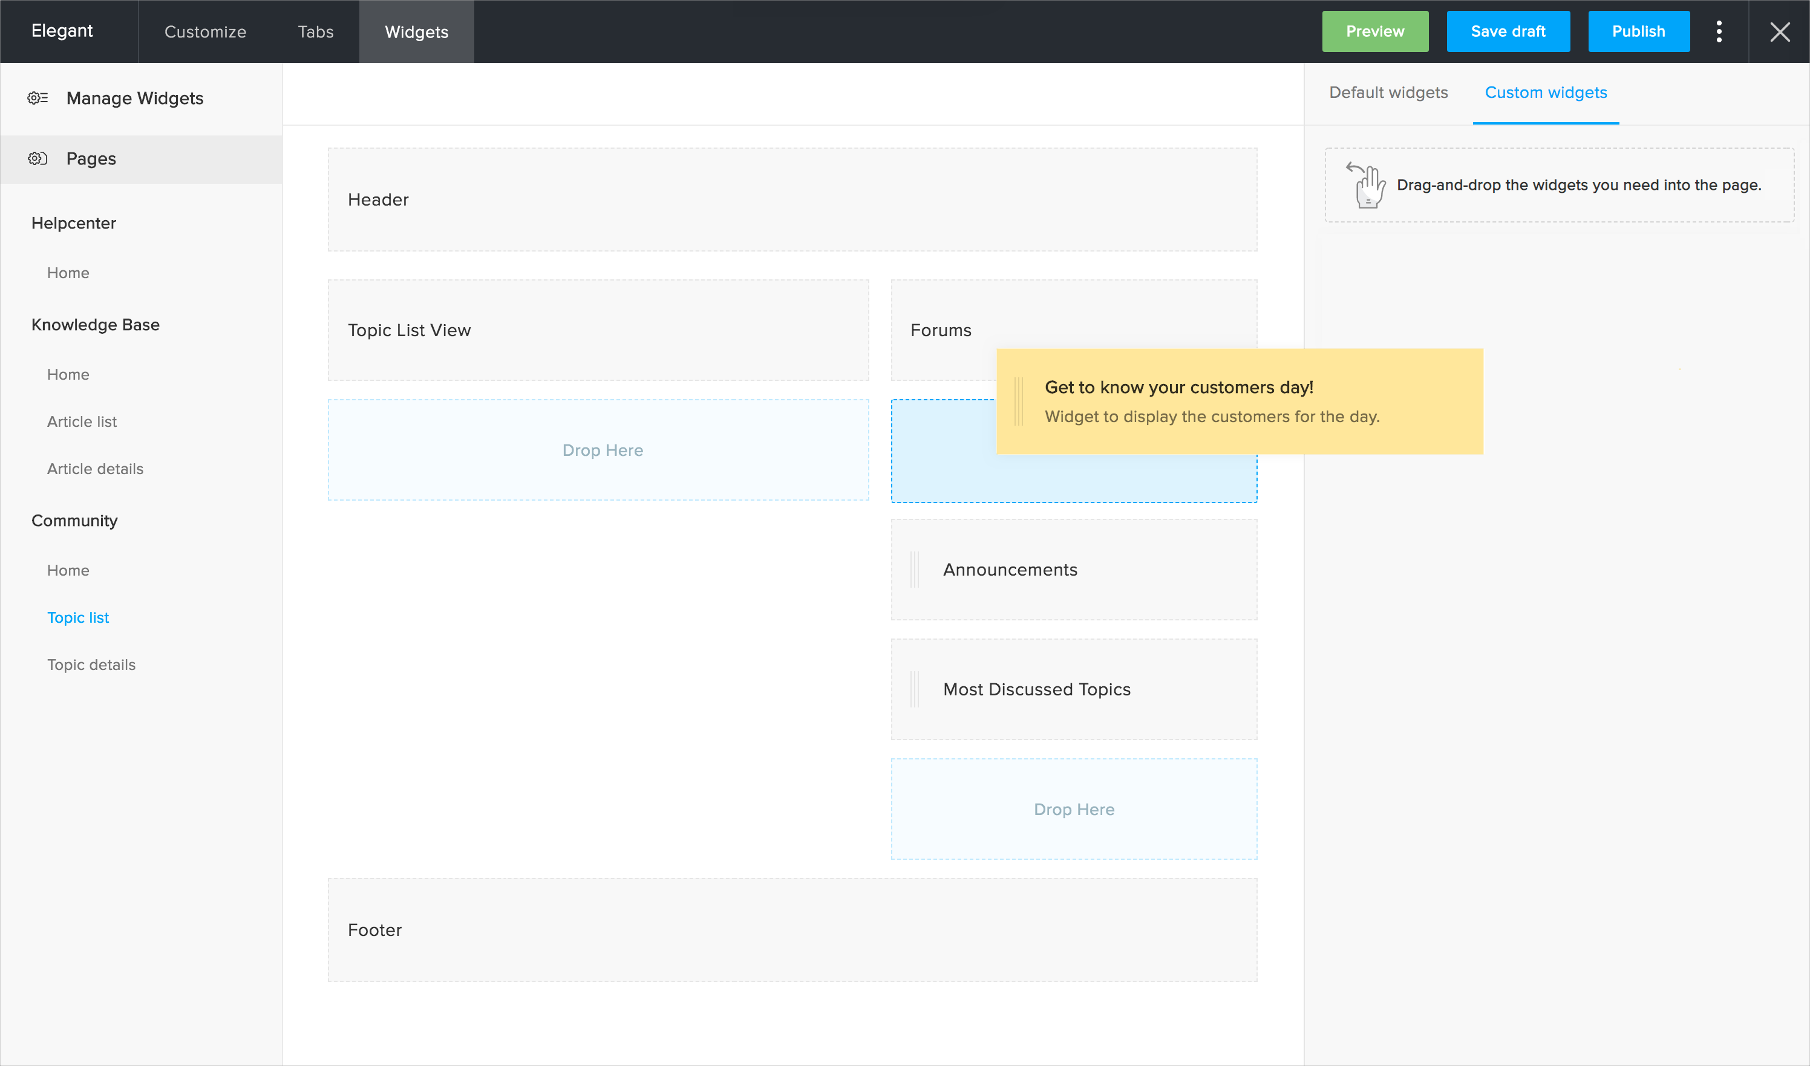The width and height of the screenshot is (1810, 1066).
Task: Click the Manage Widgets gear icon
Action: (38, 98)
